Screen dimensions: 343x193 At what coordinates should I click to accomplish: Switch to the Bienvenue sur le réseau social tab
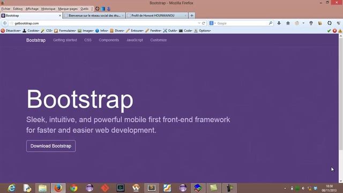point(94,16)
